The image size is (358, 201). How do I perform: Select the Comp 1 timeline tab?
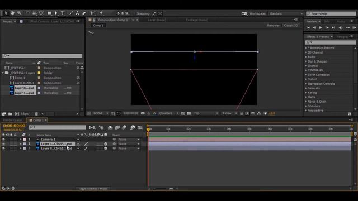pyautogui.click(x=38, y=120)
